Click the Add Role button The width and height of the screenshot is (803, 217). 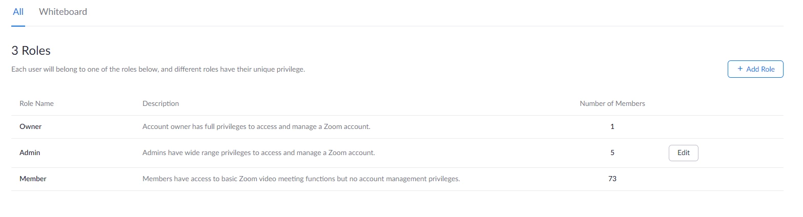point(755,69)
